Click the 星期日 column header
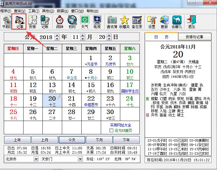Screen dimensions: 217x170 pyautogui.click(x=14, y=48)
